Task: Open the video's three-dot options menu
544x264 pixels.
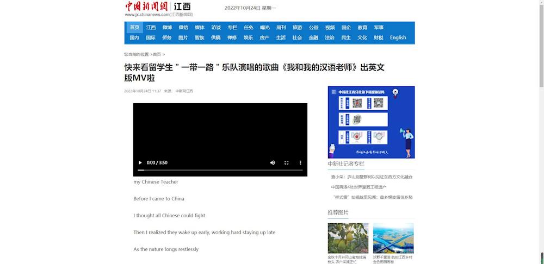Action: (x=300, y=162)
